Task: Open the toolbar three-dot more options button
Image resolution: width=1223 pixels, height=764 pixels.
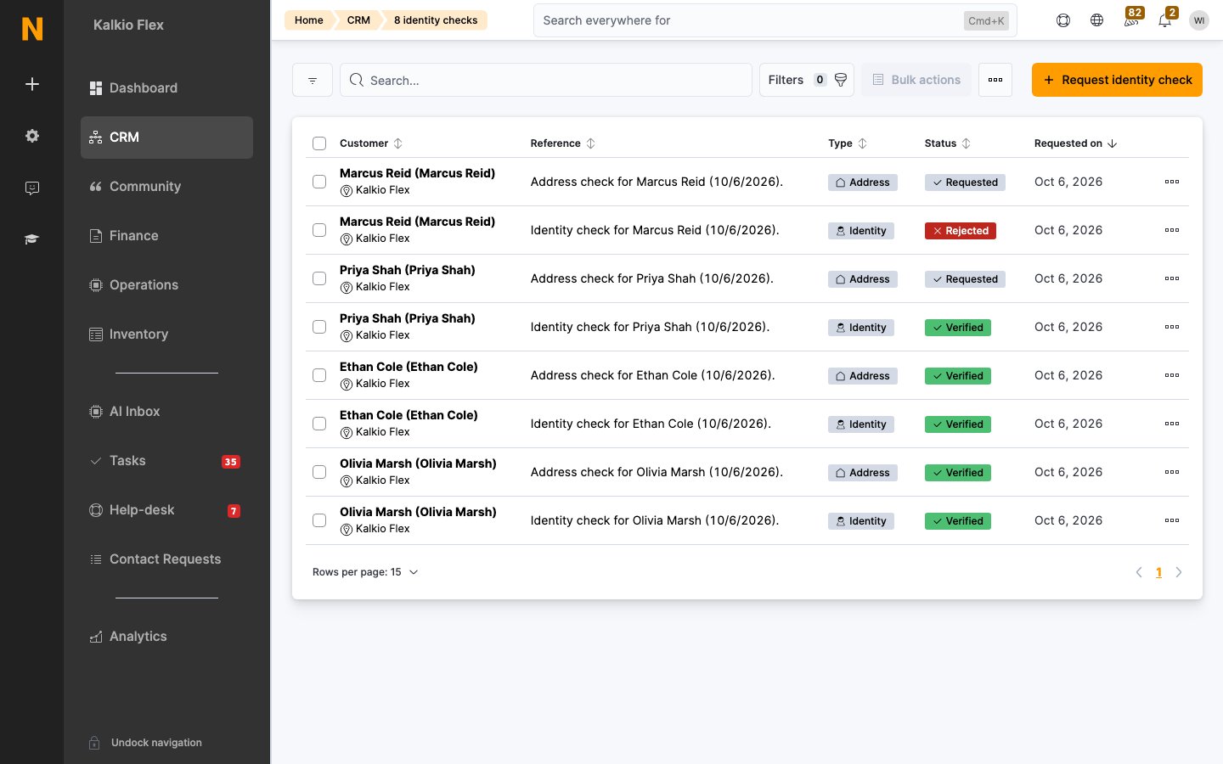Action: coord(995,80)
